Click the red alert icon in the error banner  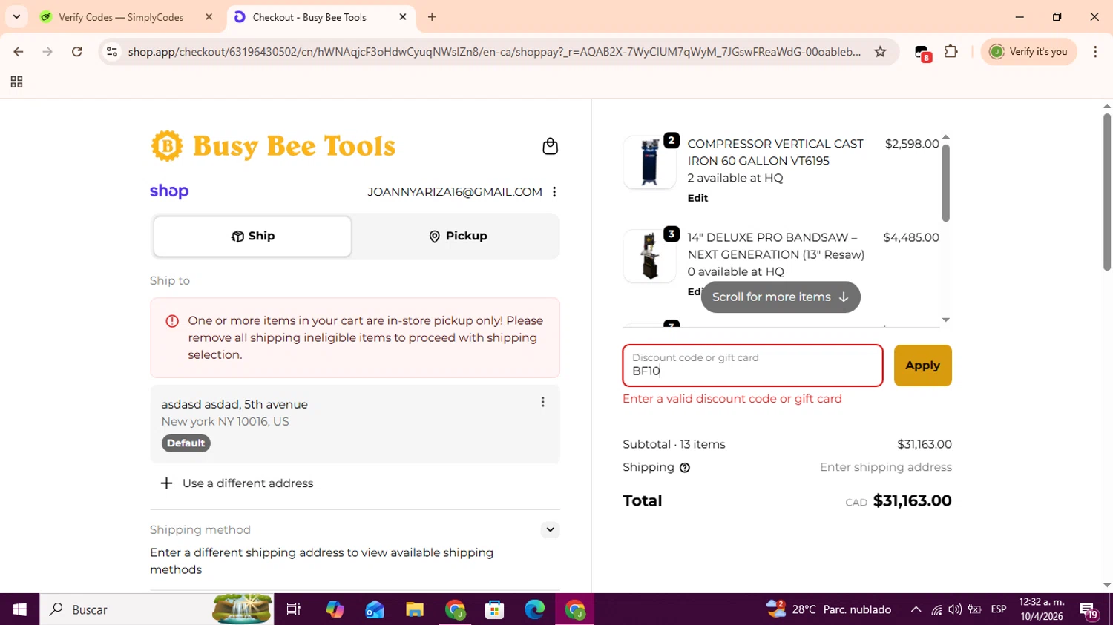[172, 321]
